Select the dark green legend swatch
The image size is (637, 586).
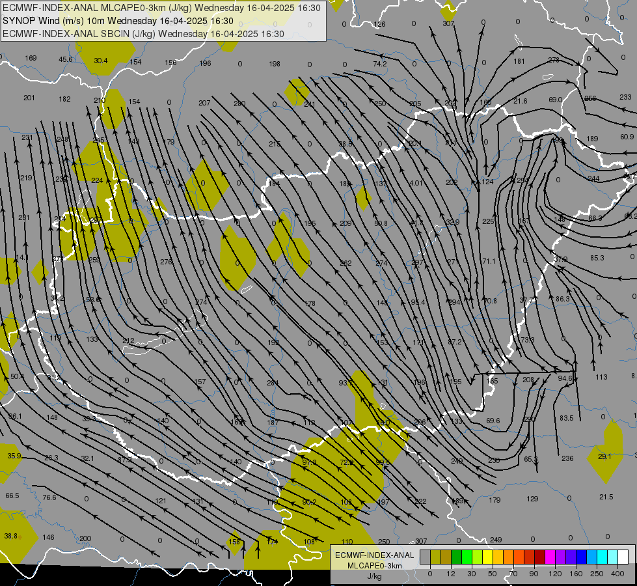point(456,557)
